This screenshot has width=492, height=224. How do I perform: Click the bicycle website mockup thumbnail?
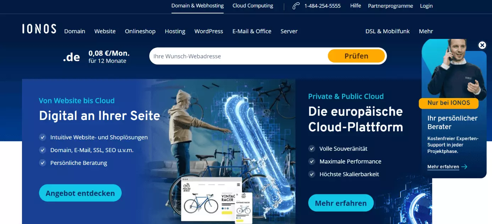pos(211,199)
